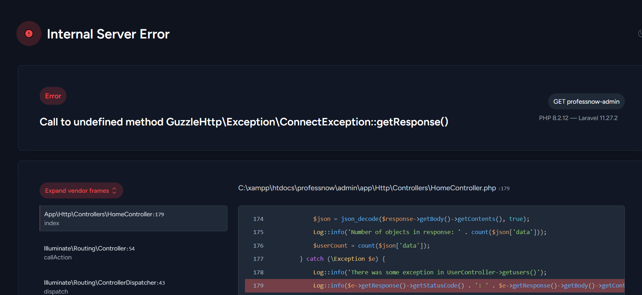The width and height of the screenshot is (642, 295).
Task: Click the 'Number of objects' Log line 175
Action: pos(430,232)
